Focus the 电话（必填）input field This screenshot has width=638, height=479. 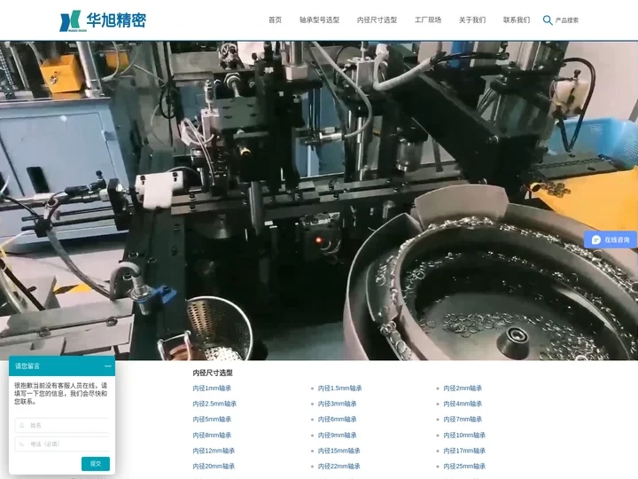coord(62,444)
